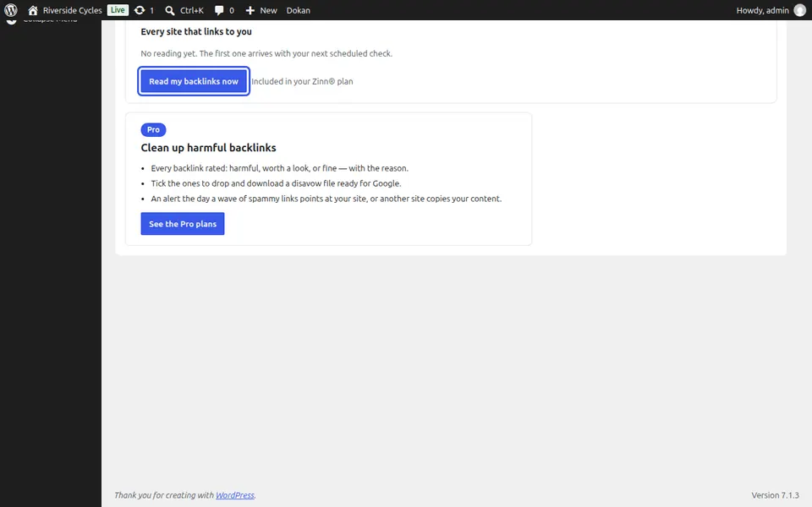Viewport: 812px width, 507px height.
Task: Open the comments bubble icon
Action: (x=219, y=10)
